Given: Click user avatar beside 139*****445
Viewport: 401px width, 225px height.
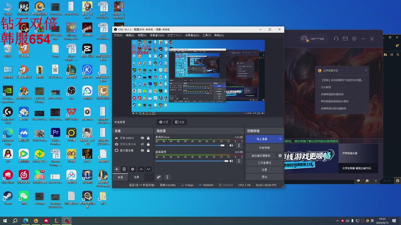Looking at the screenshot, I should point(304,39).
